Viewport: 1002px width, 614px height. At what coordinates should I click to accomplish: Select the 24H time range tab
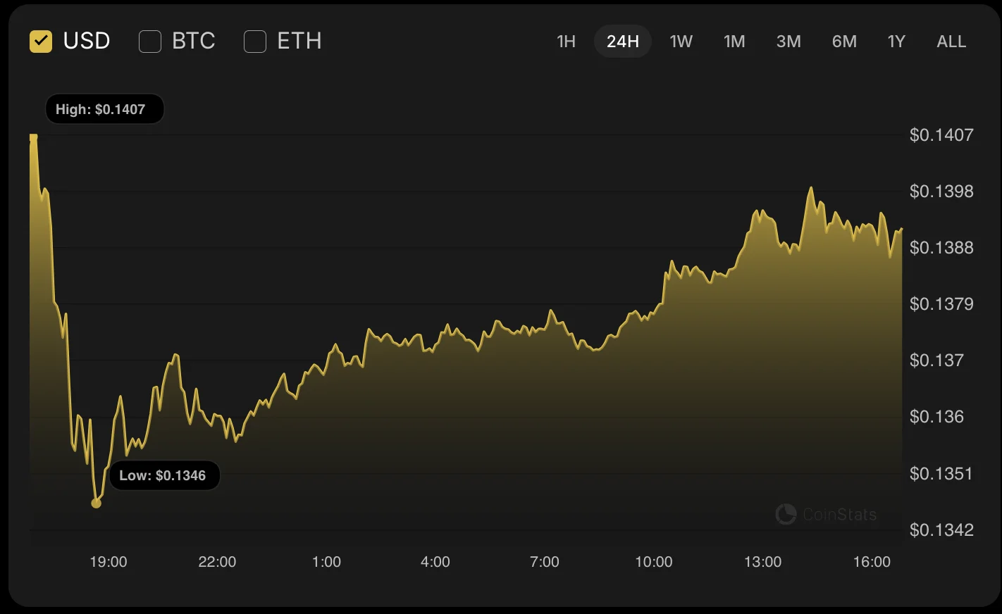point(623,42)
